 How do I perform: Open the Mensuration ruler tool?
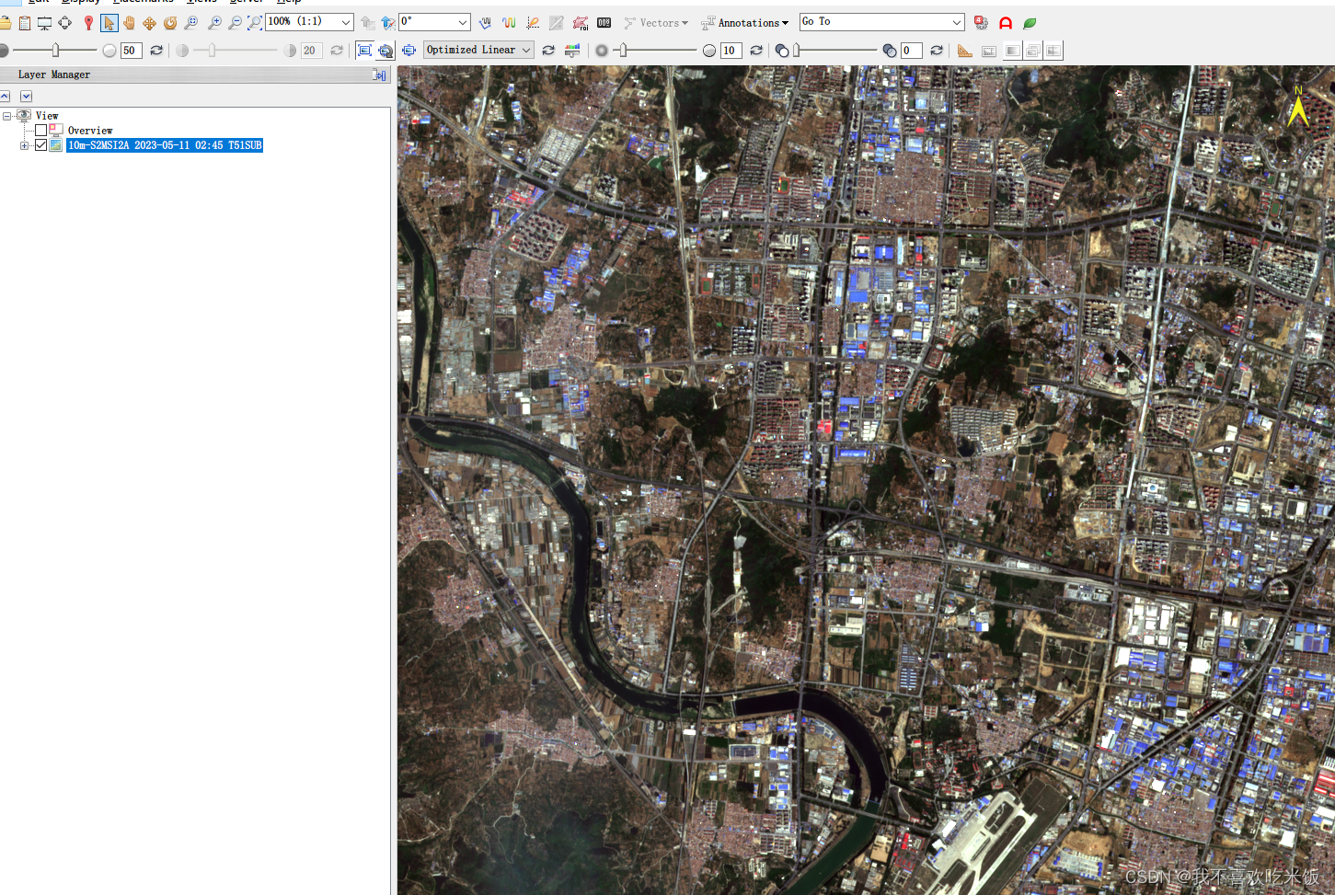[965, 51]
